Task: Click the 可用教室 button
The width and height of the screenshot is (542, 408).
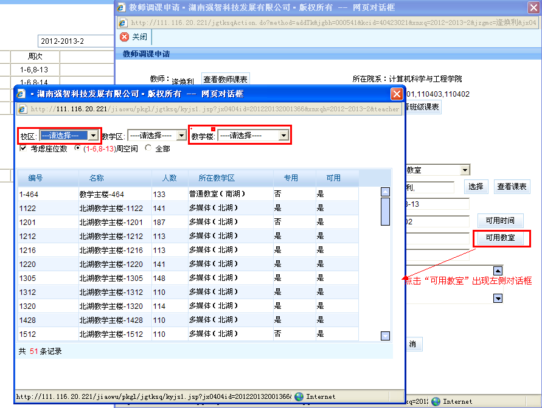Action: (500, 238)
